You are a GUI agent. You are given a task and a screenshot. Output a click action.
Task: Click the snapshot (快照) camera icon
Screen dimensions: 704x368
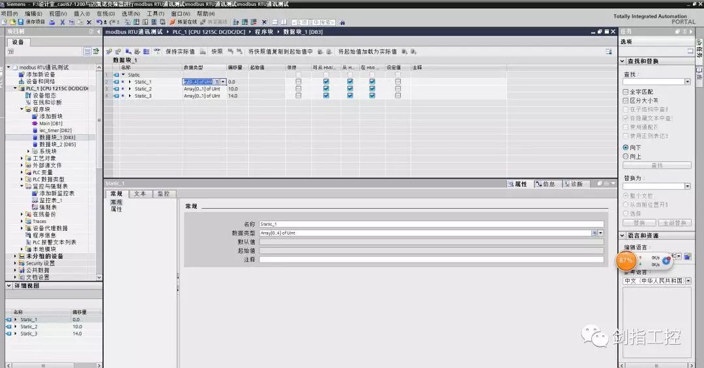204,51
